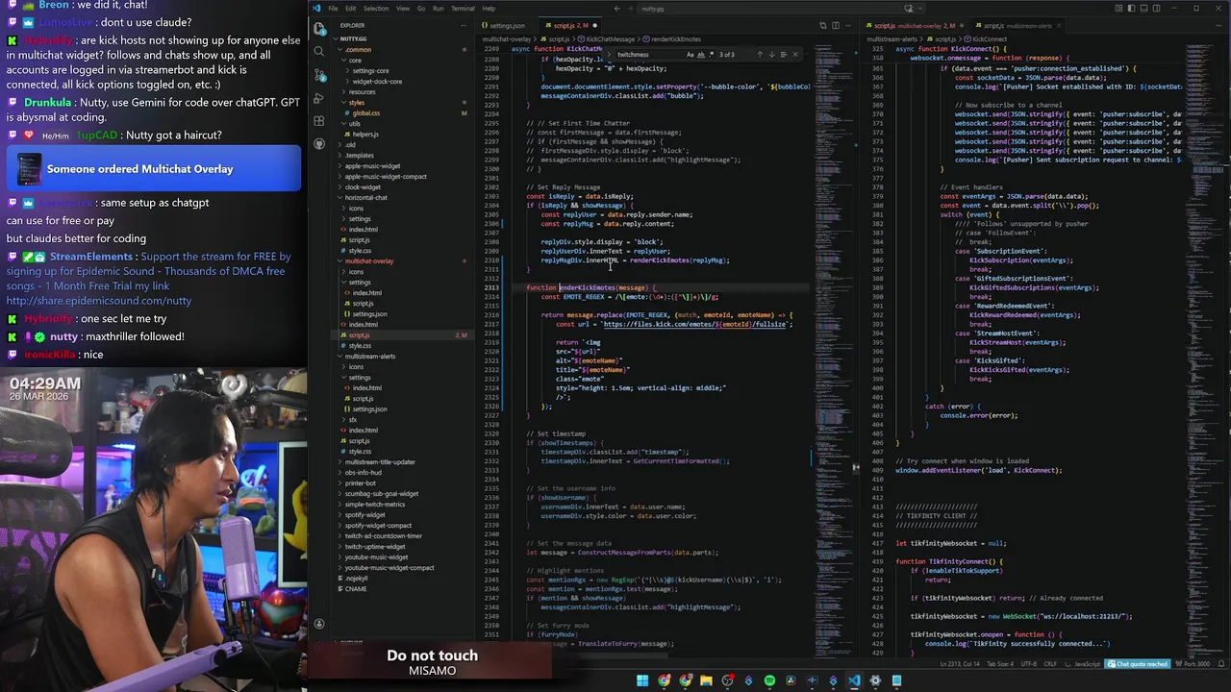1231x692 pixels.
Task: Expand the obs-info-hud folder
Action: (363, 472)
